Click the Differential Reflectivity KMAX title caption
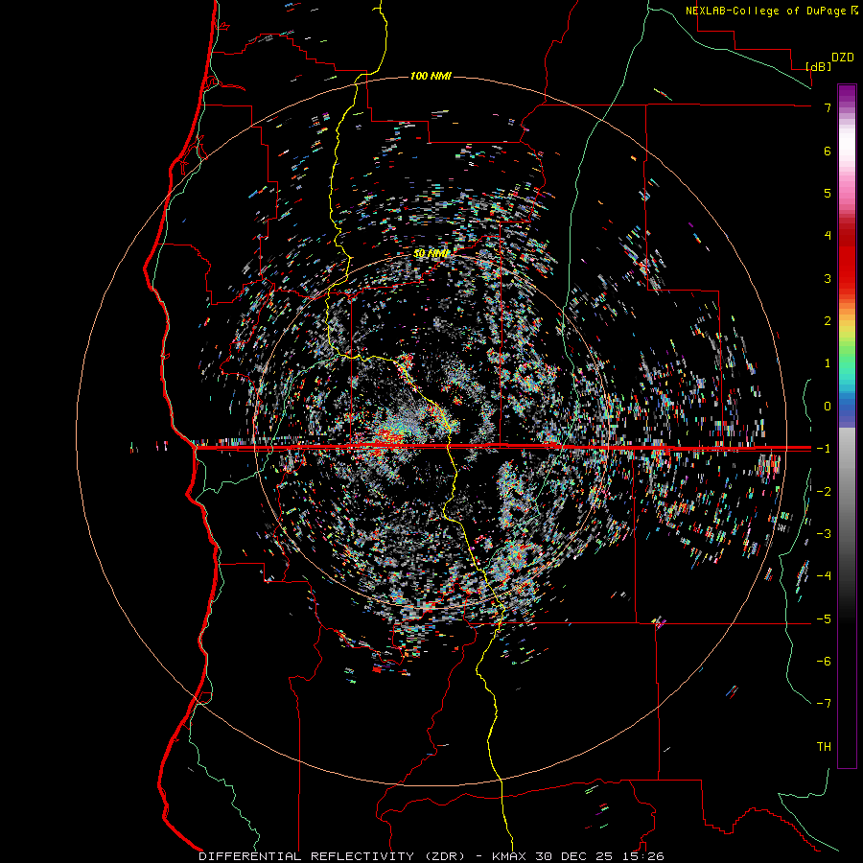 431,856
